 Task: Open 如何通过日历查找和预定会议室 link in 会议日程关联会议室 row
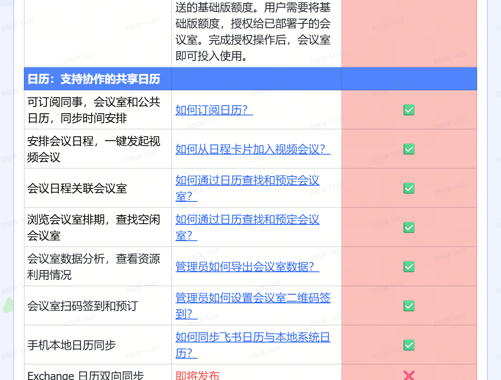coord(247,188)
